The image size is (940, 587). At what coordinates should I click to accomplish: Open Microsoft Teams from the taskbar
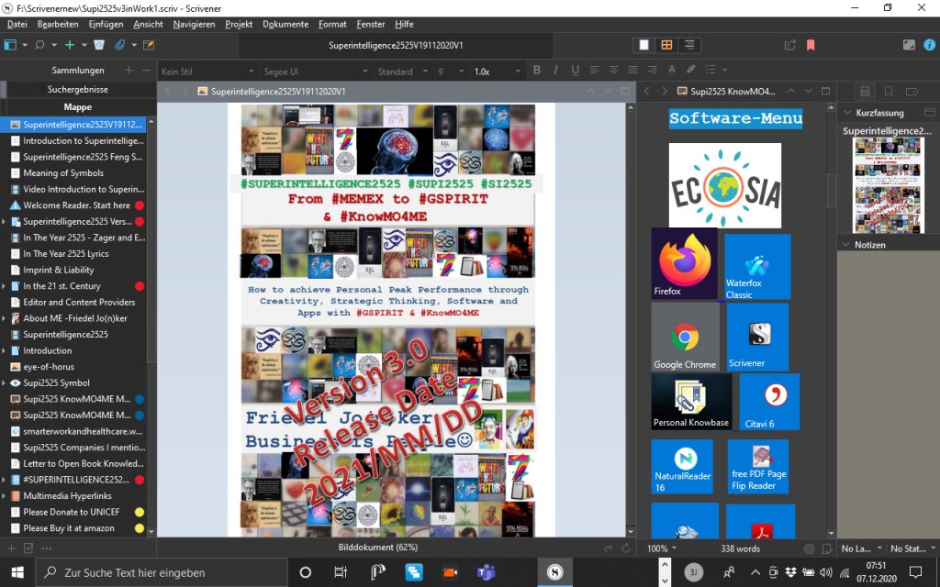[x=486, y=572]
